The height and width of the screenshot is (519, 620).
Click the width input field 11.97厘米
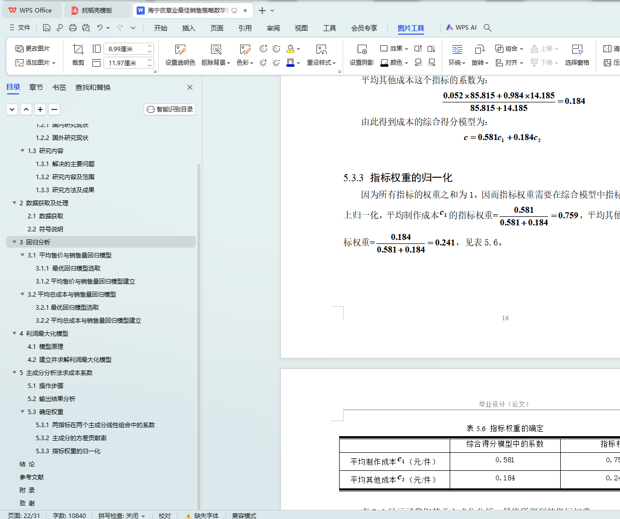pyautogui.click(x=125, y=63)
